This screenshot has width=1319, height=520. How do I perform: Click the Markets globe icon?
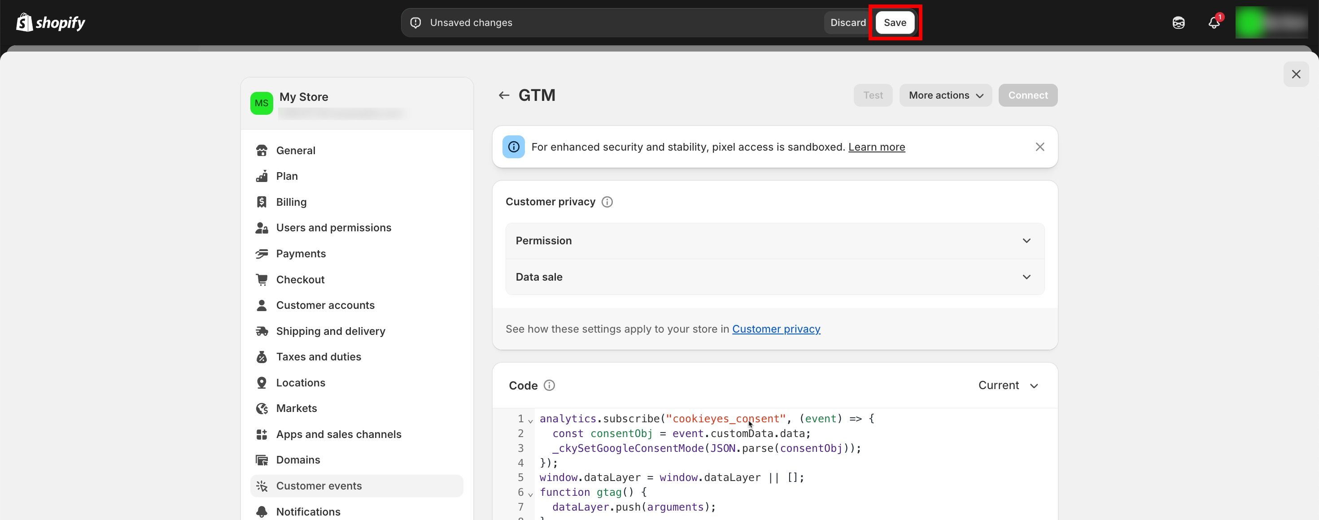[x=262, y=408]
